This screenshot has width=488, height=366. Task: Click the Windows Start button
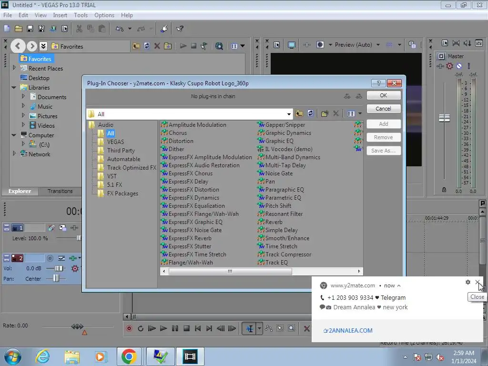[x=13, y=356]
